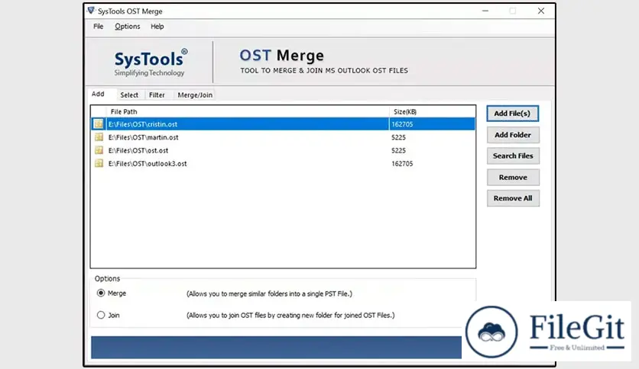Click size value 162705 in cristin.ost row

(x=402, y=124)
